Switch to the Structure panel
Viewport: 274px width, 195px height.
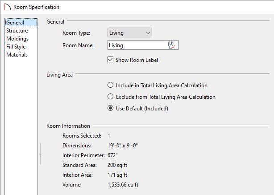pos(17,31)
